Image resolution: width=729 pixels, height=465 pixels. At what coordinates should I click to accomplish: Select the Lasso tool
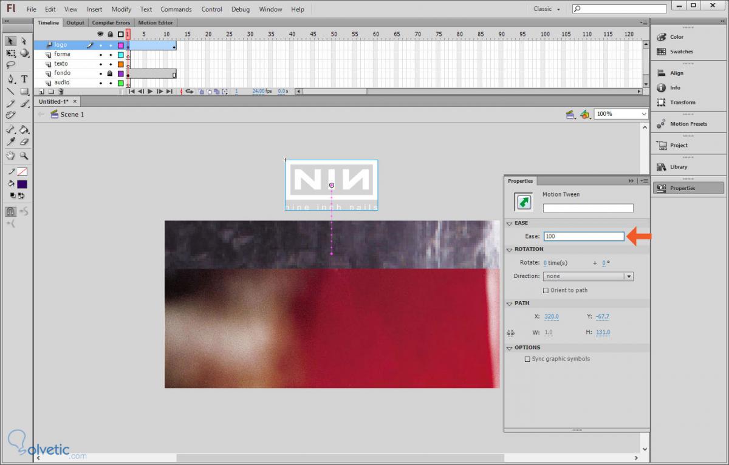[10, 65]
